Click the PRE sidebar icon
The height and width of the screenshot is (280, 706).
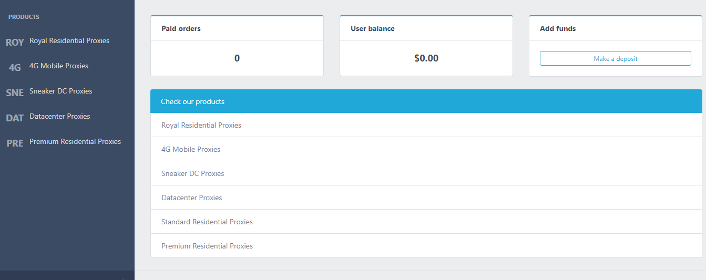pyautogui.click(x=15, y=143)
